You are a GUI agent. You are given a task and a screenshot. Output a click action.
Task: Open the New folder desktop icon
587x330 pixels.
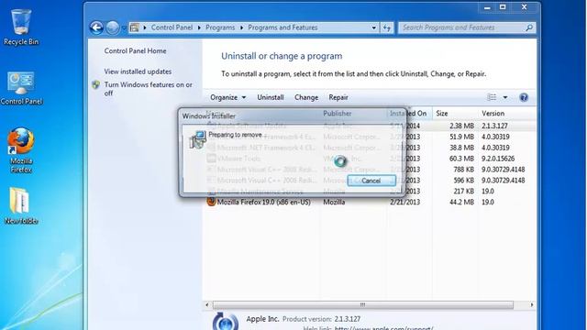pos(21,205)
